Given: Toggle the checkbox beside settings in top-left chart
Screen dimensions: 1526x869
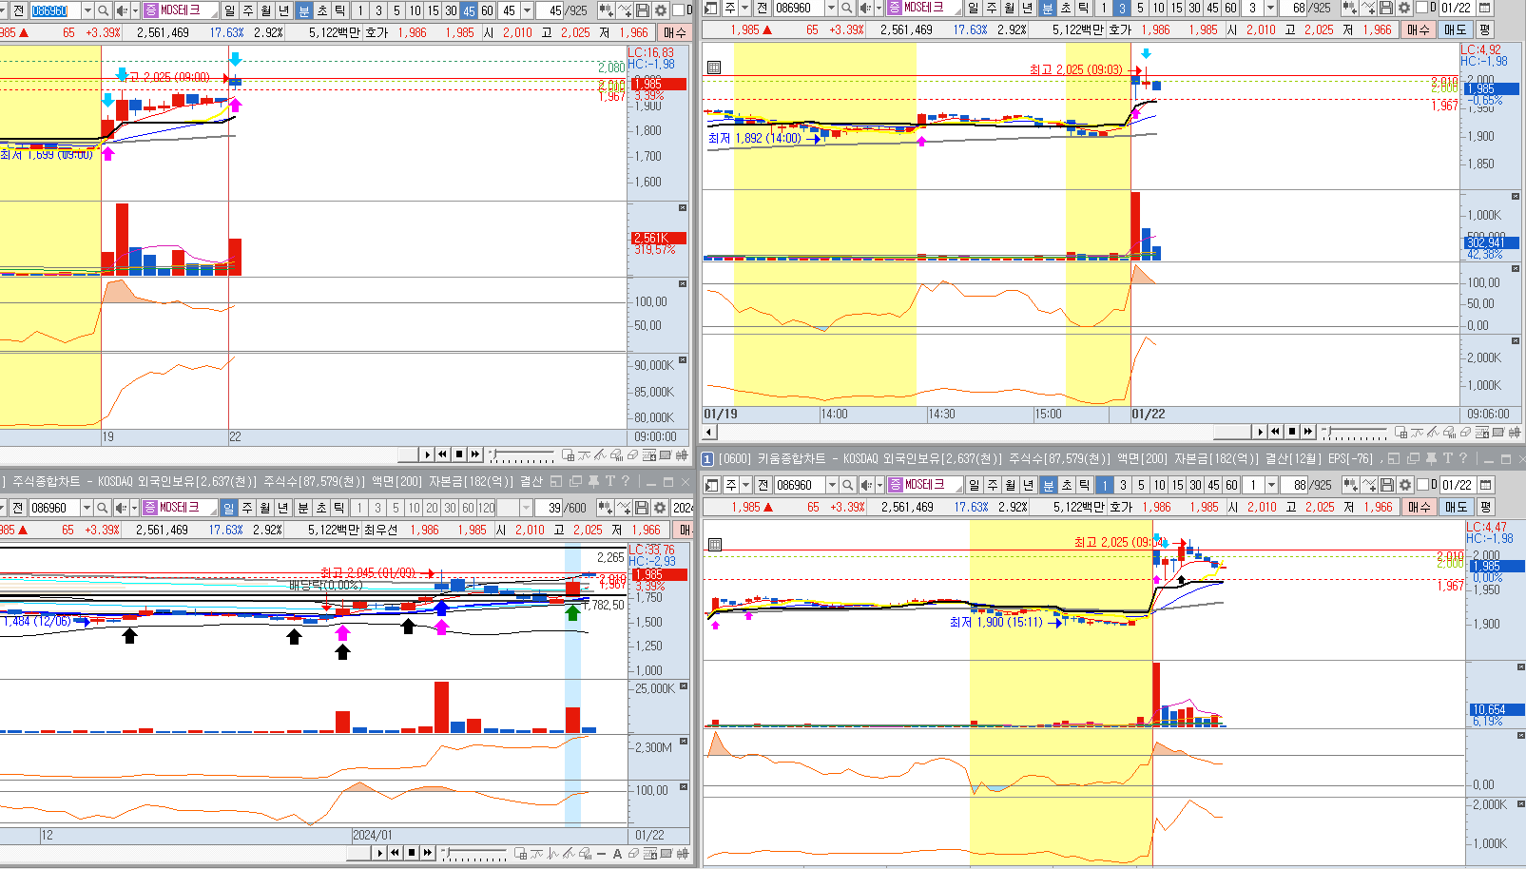Looking at the screenshot, I should click(x=678, y=10).
